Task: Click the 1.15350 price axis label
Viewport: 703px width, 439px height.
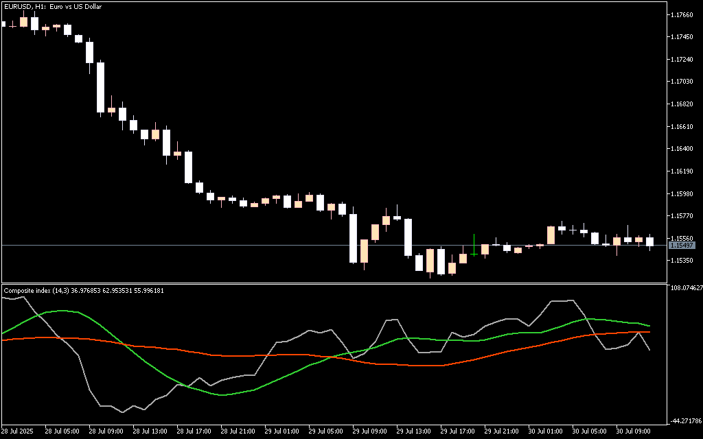Action: pyautogui.click(x=682, y=261)
